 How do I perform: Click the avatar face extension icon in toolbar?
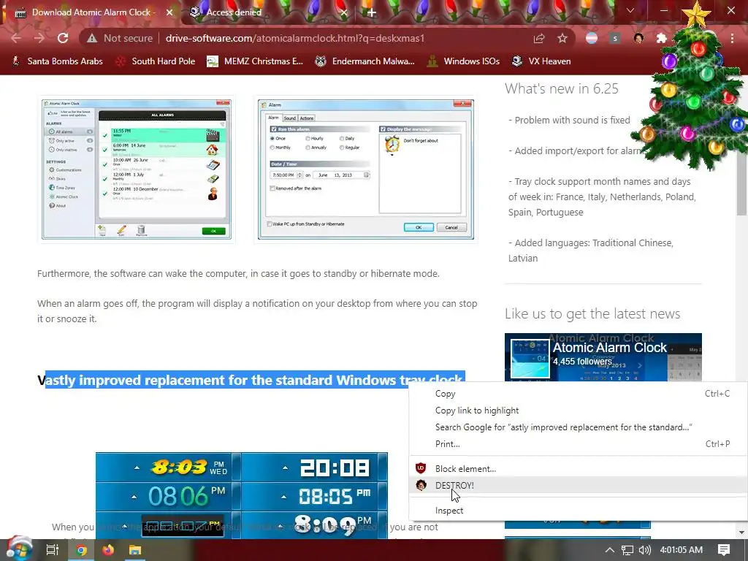(638, 38)
